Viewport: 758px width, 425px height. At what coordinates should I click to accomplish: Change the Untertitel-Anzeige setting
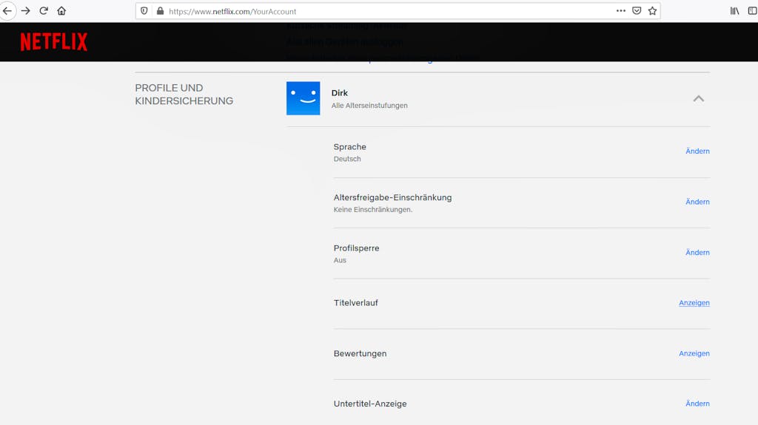pyautogui.click(x=697, y=404)
